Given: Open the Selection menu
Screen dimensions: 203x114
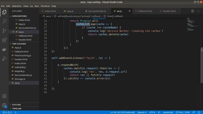Looking at the screenshot, I should pyautogui.click(x=17, y=6).
